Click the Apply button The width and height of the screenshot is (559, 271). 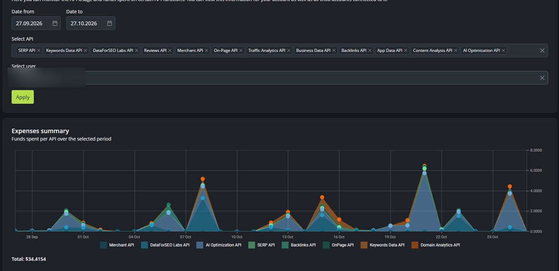pyautogui.click(x=23, y=97)
